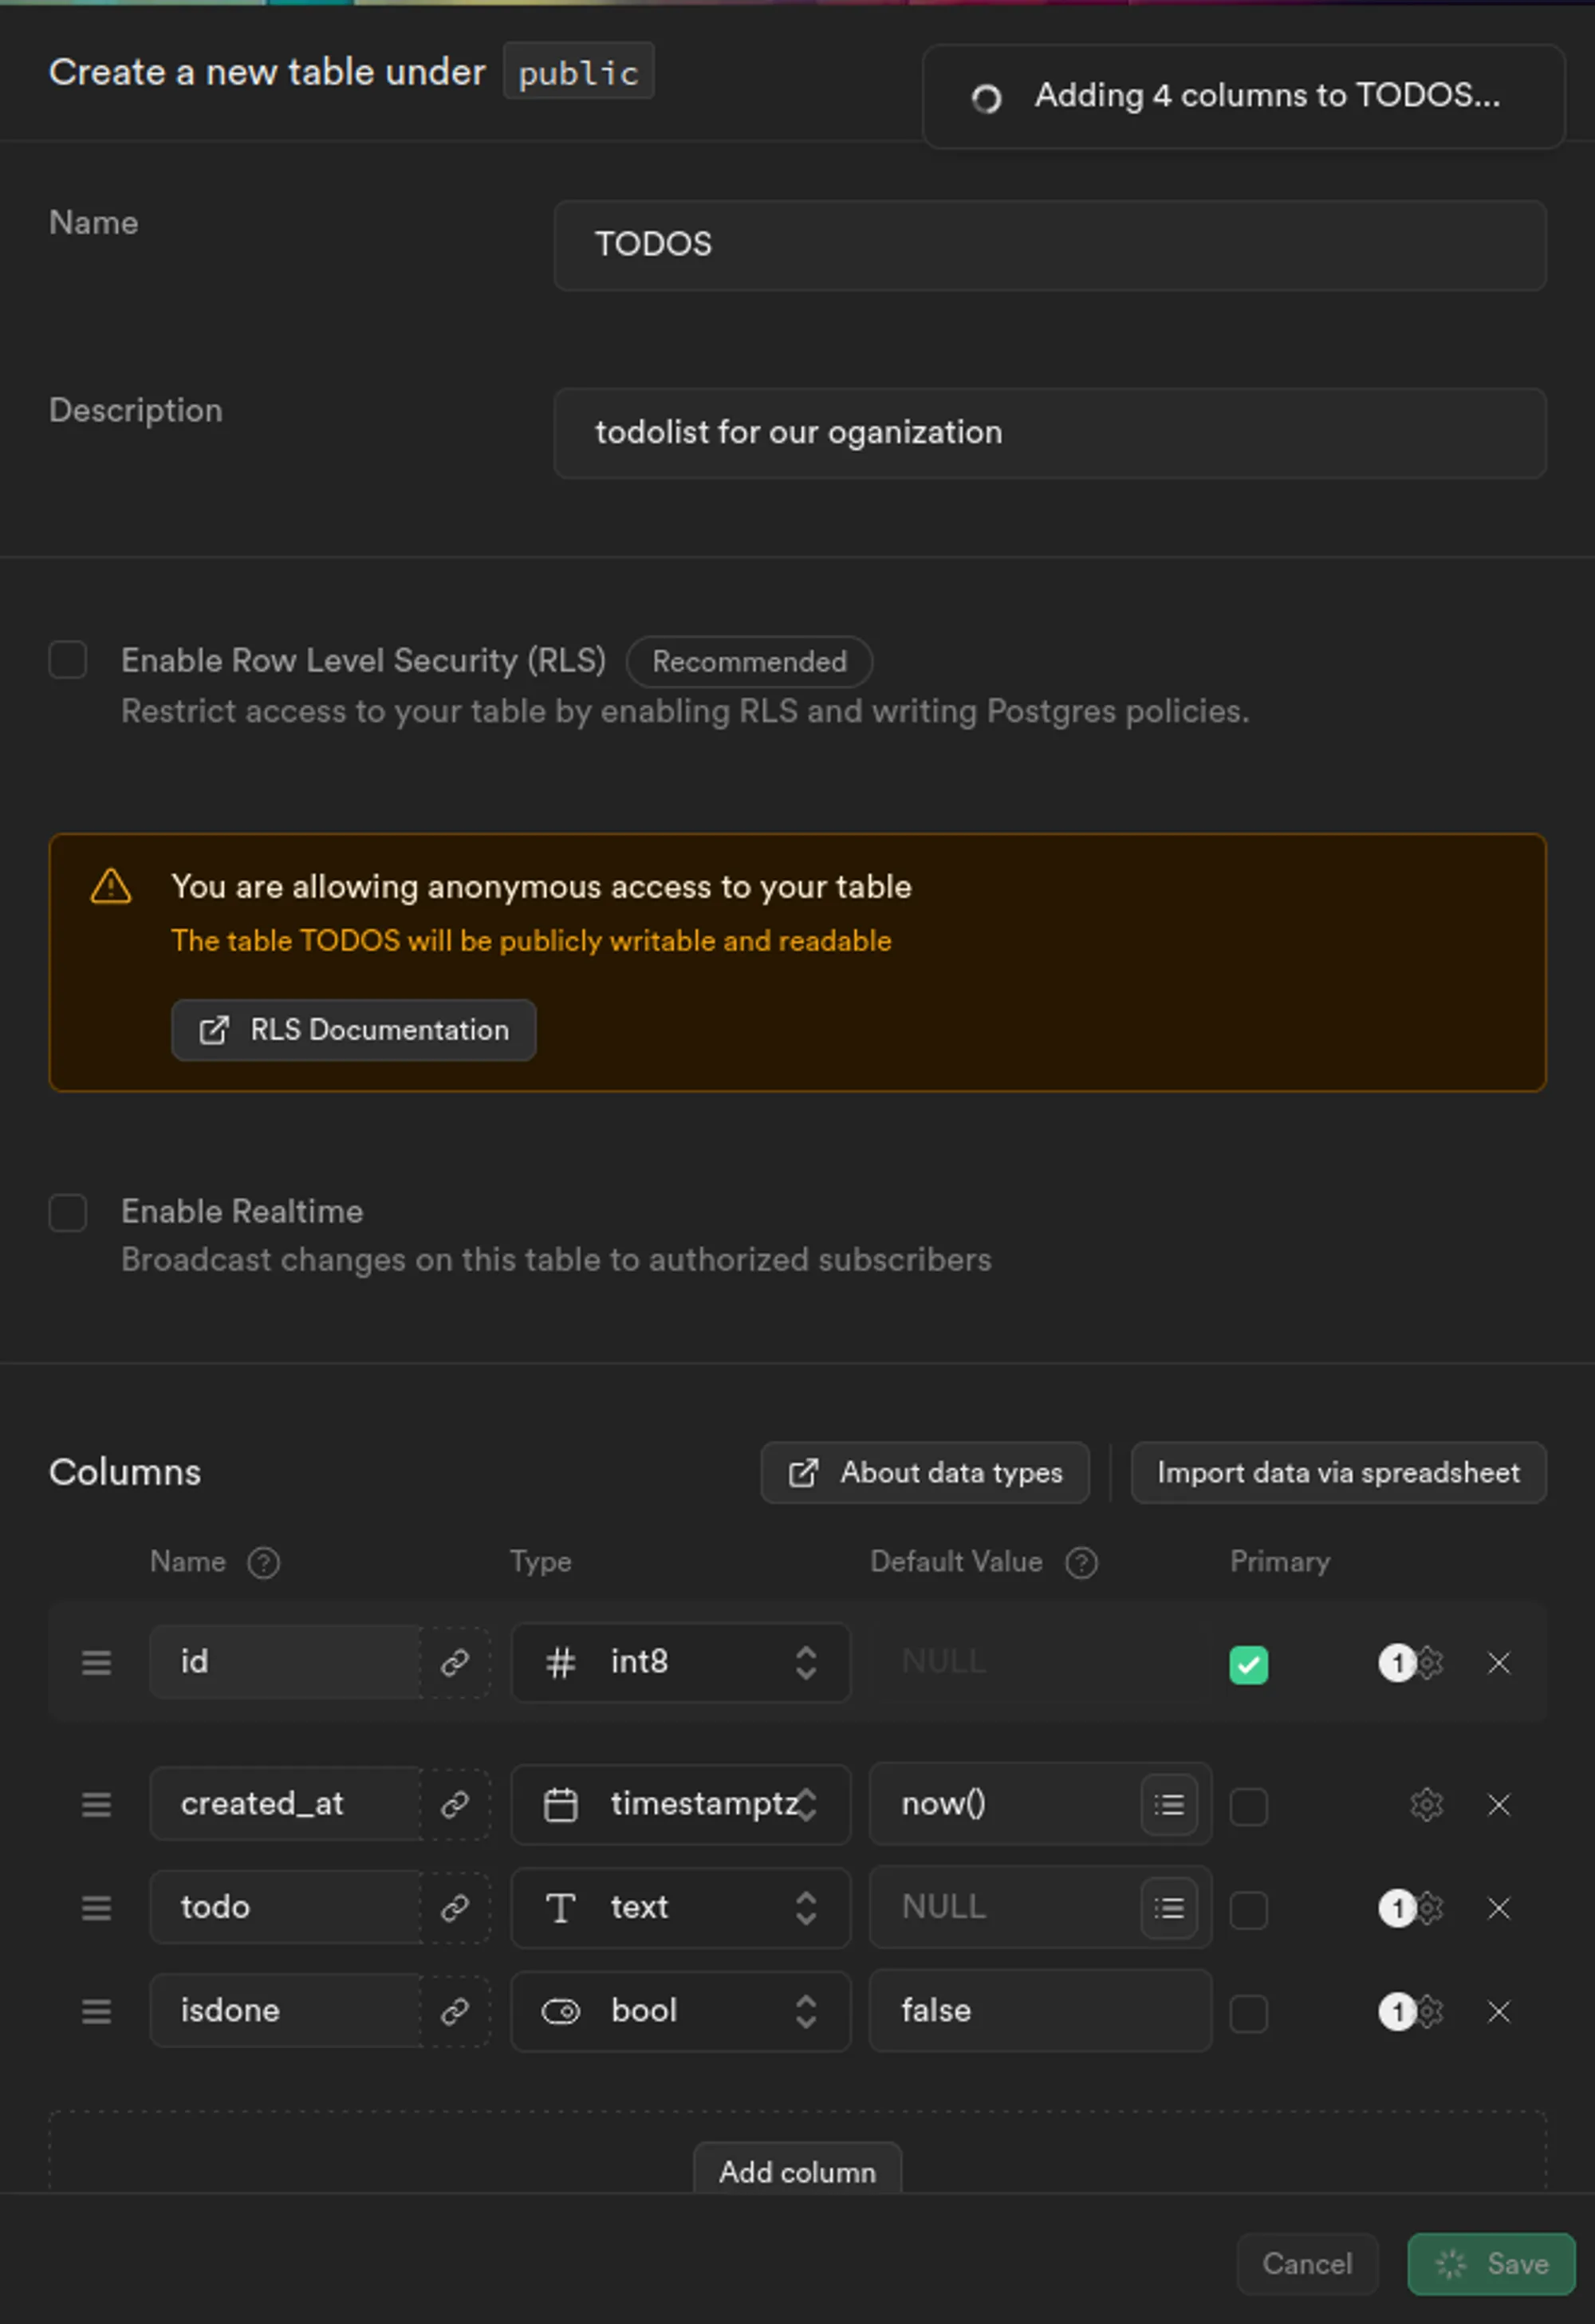
Task: Open the int8 type dropdown for id
Action: point(680,1662)
